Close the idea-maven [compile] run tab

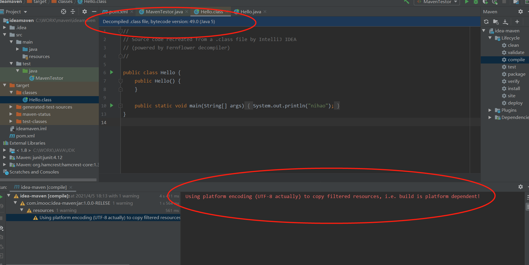[x=71, y=187]
